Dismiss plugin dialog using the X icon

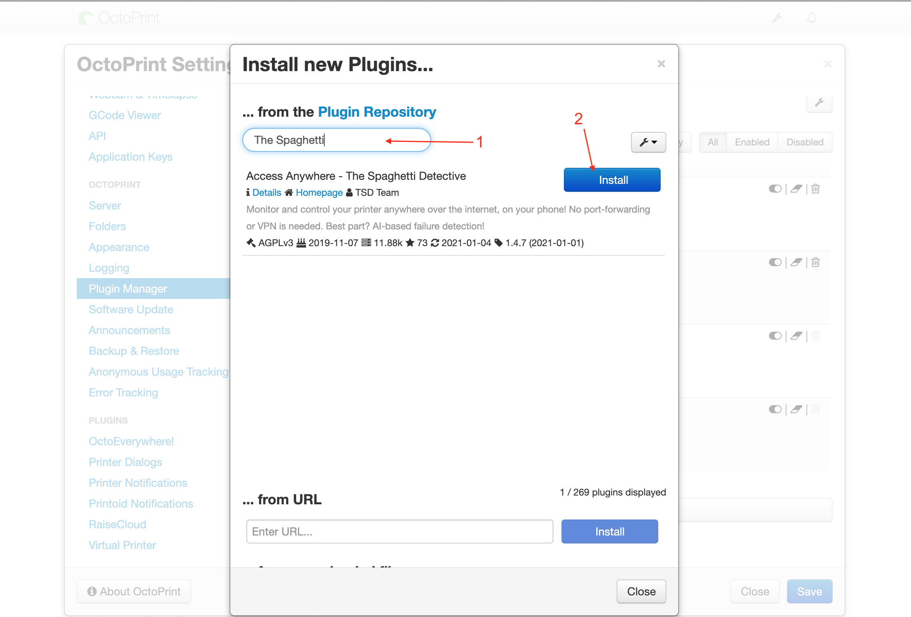coord(661,64)
